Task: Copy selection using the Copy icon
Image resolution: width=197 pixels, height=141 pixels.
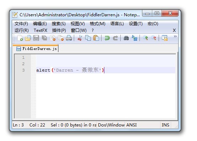Action: click(88, 38)
